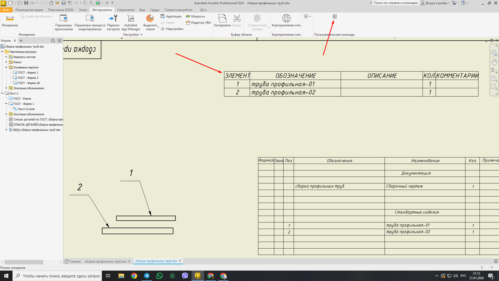
Task: Search the model browser
Action: [53, 41]
